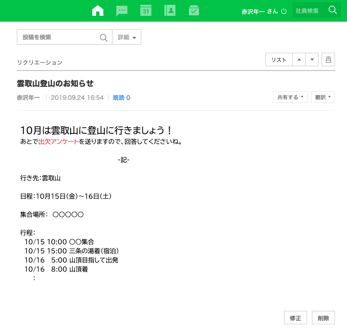Go to next post with down arrow
Viewport: 347px width, 331px height.
(312, 59)
